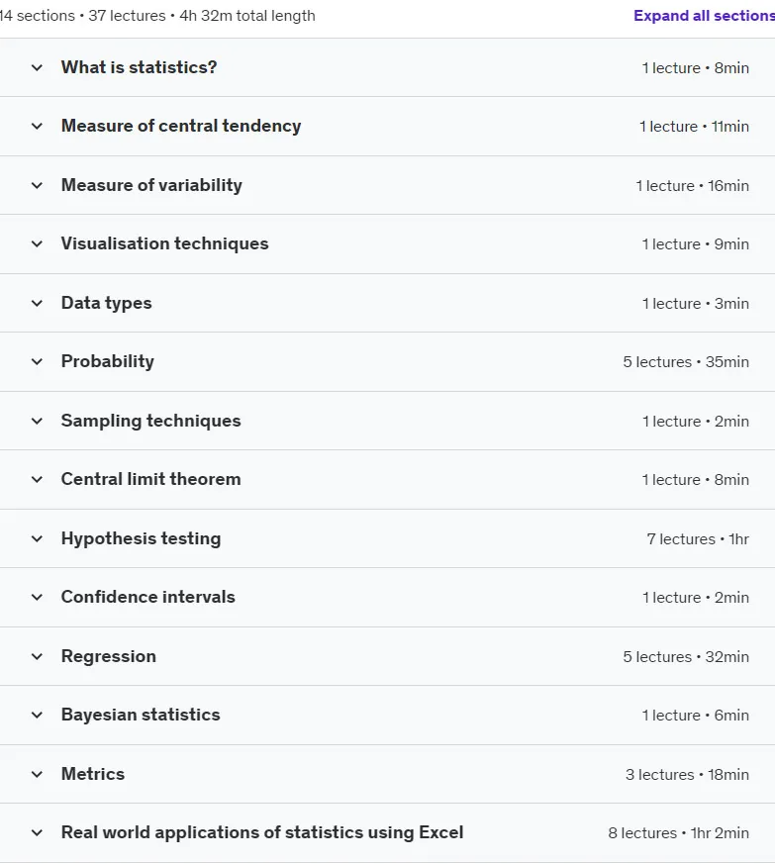
Task: Click Expand all sections link
Action: click(x=704, y=16)
